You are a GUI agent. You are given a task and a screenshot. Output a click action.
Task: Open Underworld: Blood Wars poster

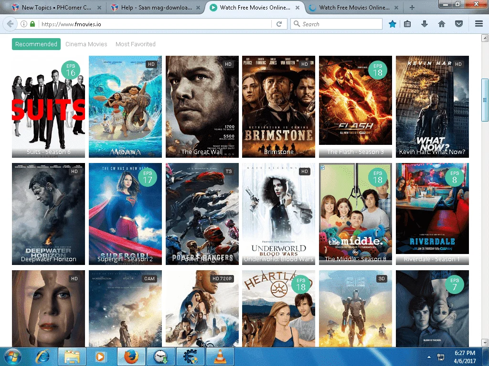(279, 214)
